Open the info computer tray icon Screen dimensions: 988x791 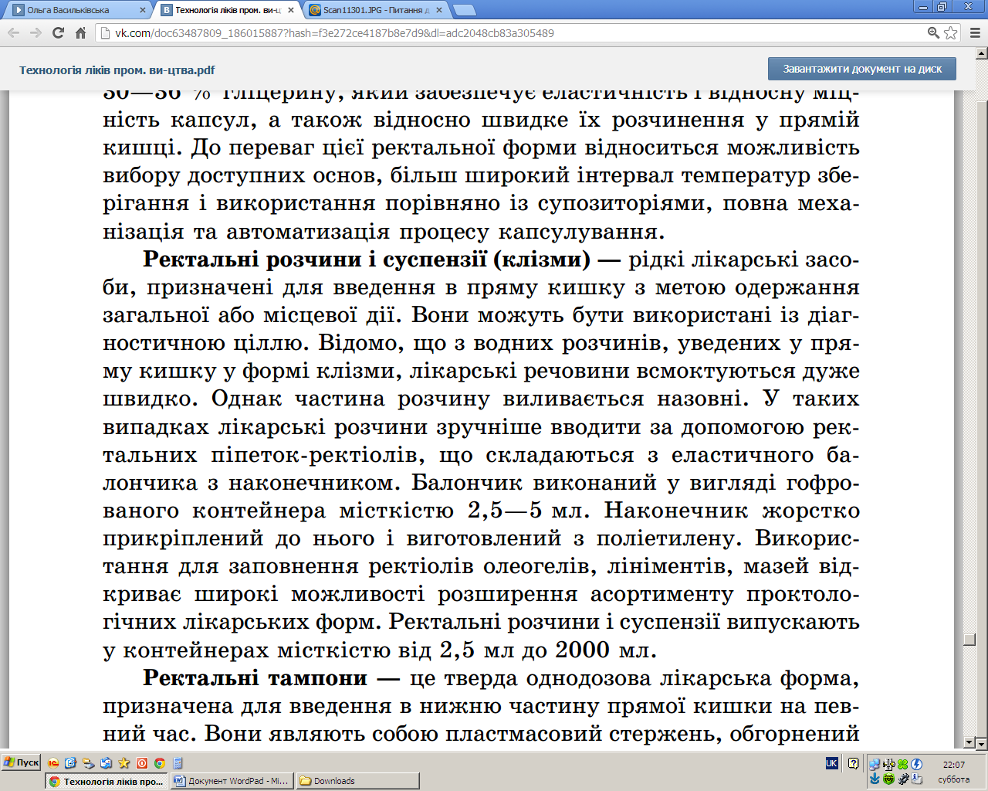click(x=917, y=779)
